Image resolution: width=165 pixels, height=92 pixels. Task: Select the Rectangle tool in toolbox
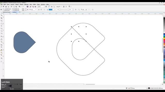pos(2,28)
